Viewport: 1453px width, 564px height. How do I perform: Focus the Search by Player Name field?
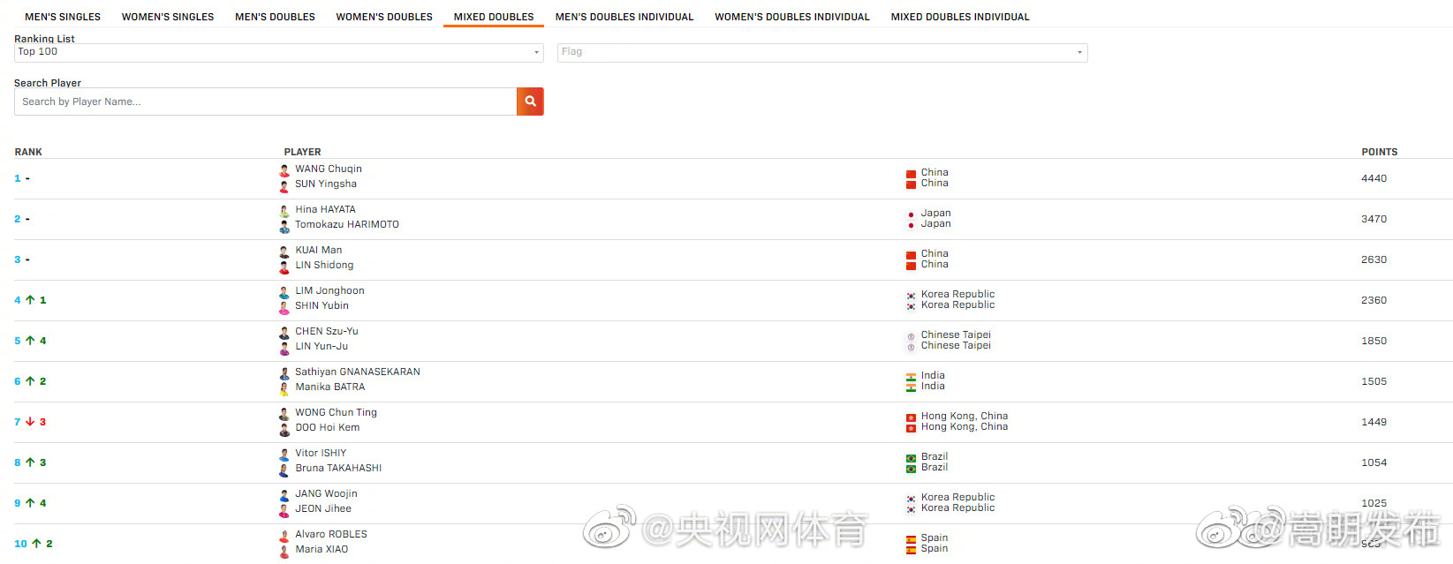pyautogui.click(x=265, y=102)
